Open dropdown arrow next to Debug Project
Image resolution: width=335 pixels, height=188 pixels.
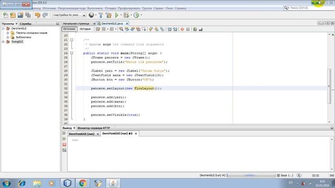[x=131, y=15]
